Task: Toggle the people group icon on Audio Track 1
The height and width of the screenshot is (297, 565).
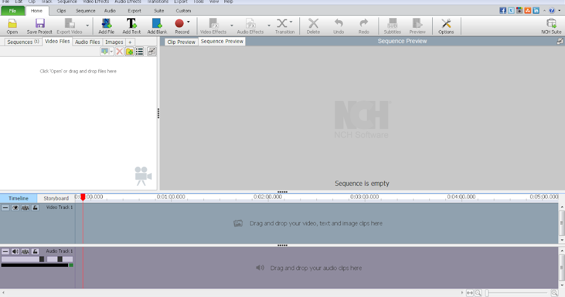Action: click(25, 251)
